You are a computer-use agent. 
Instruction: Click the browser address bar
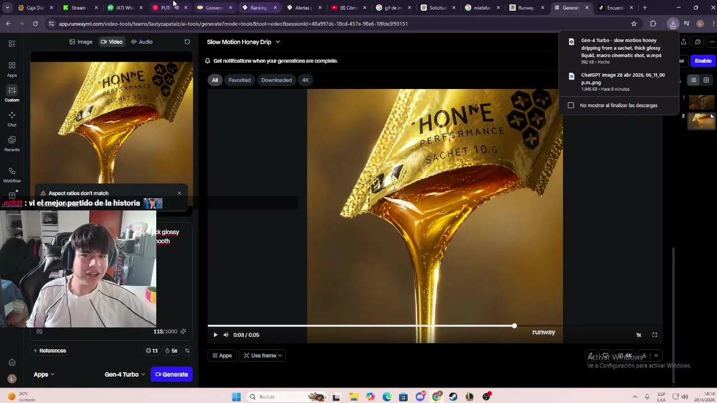coord(342,24)
